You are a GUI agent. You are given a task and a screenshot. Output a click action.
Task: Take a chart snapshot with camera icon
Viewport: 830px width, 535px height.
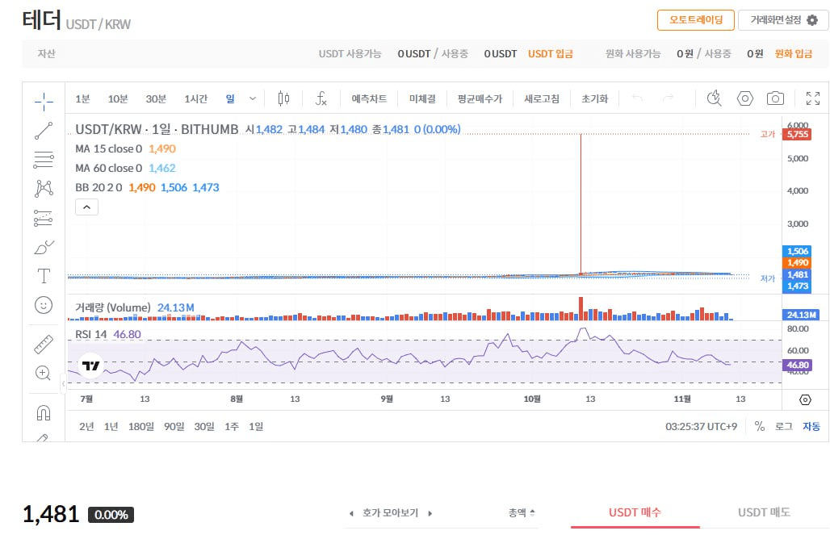775,98
